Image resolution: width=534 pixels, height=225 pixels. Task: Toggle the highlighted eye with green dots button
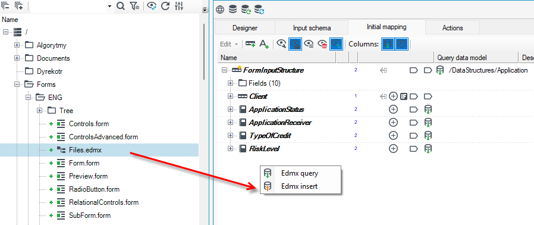click(x=336, y=44)
